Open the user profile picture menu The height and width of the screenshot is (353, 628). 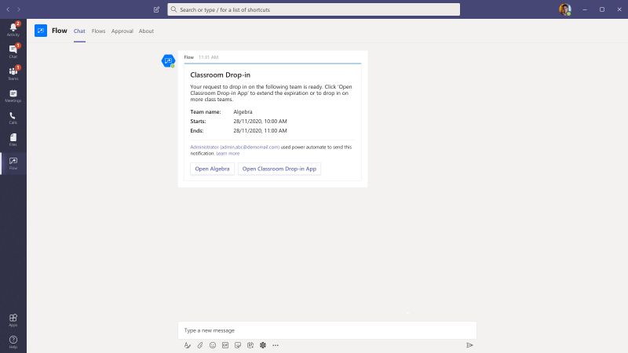click(x=565, y=9)
